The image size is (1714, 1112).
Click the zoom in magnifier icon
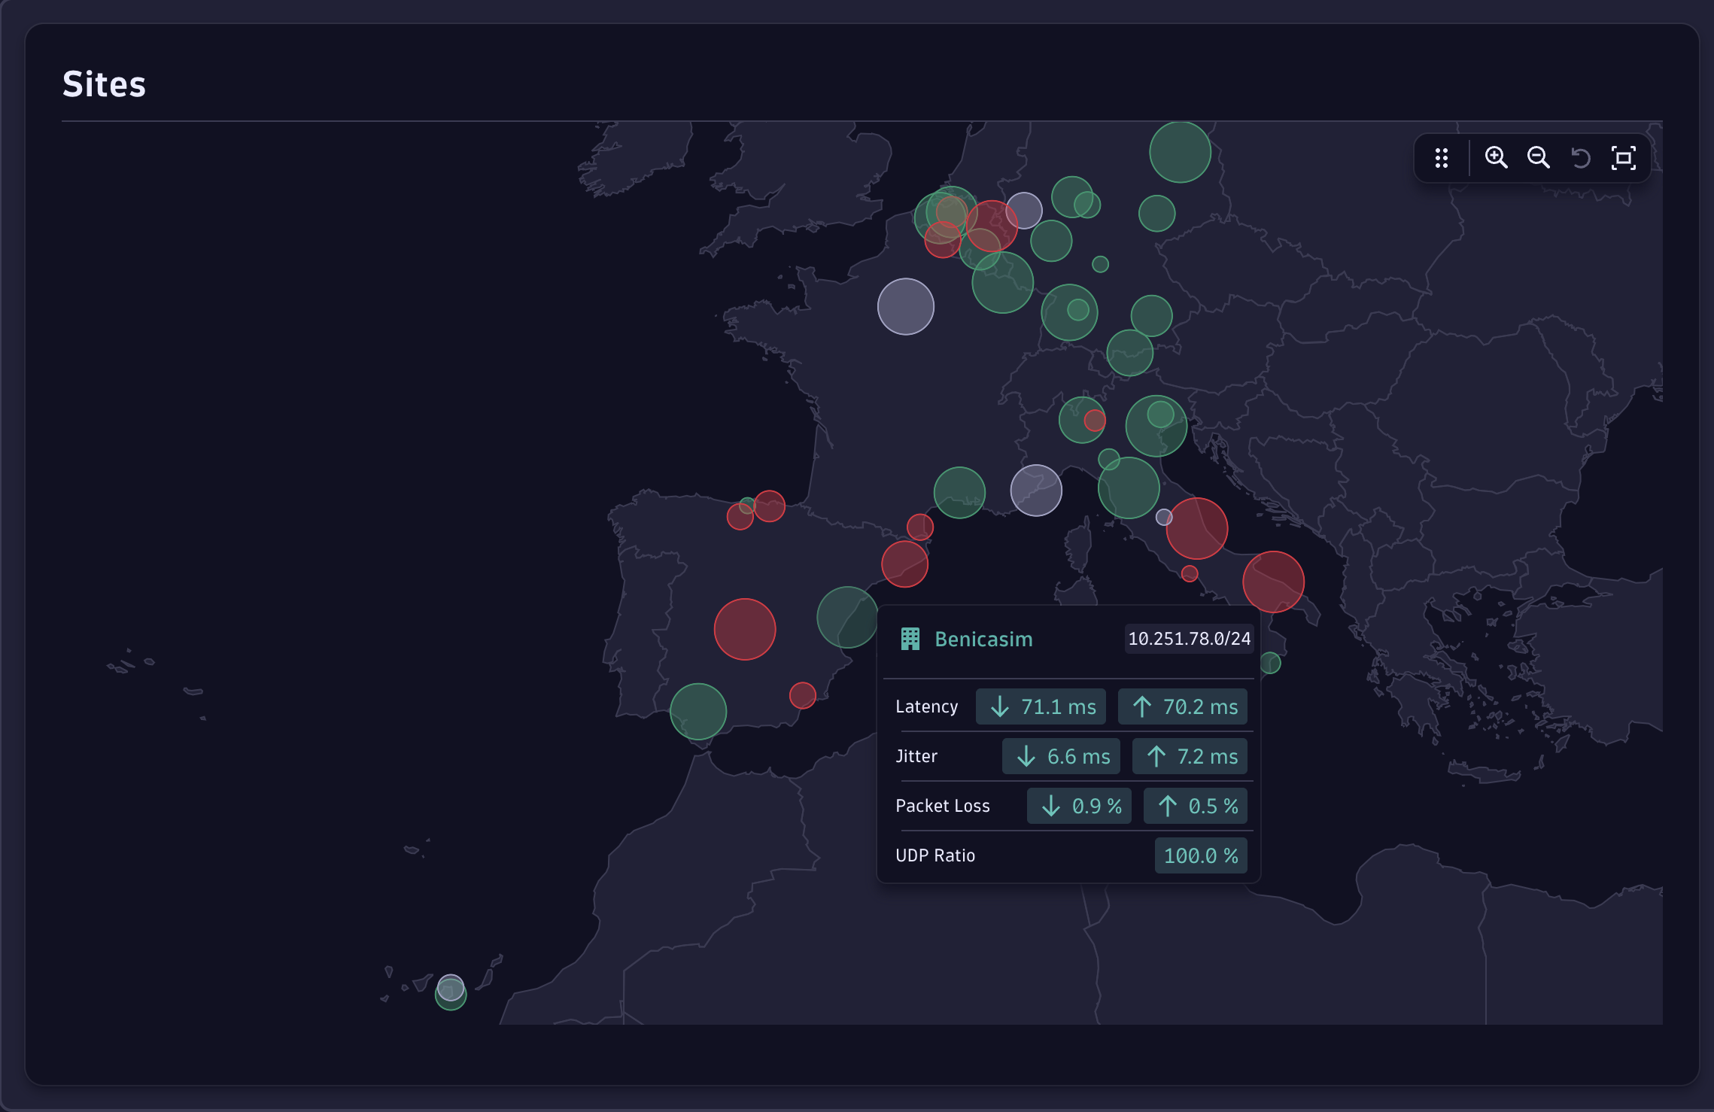tap(1496, 158)
